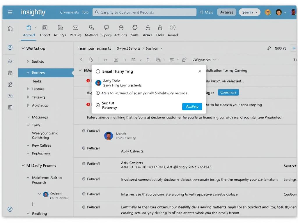Collapse the Mecairigs tree item
This screenshot has width=298, height=223.
click(x=28, y=117)
